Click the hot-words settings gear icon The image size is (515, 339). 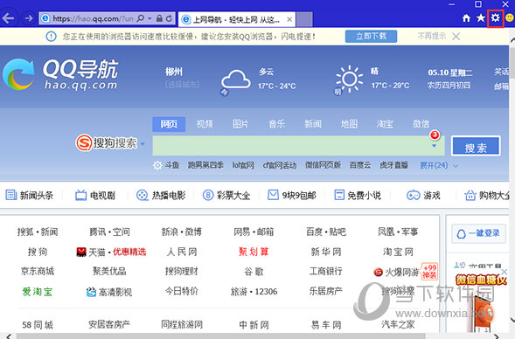157,165
